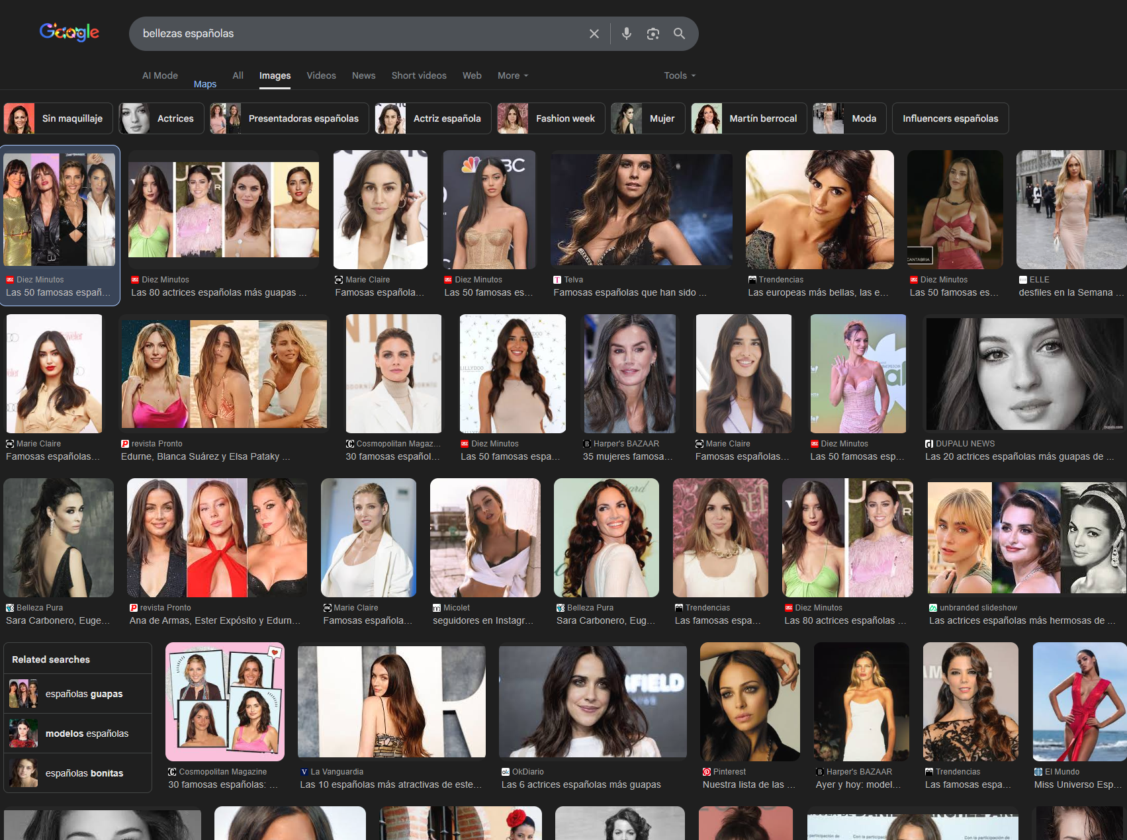Select 'Influencers españolas' chip
This screenshot has height=840, width=1127.
(950, 118)
